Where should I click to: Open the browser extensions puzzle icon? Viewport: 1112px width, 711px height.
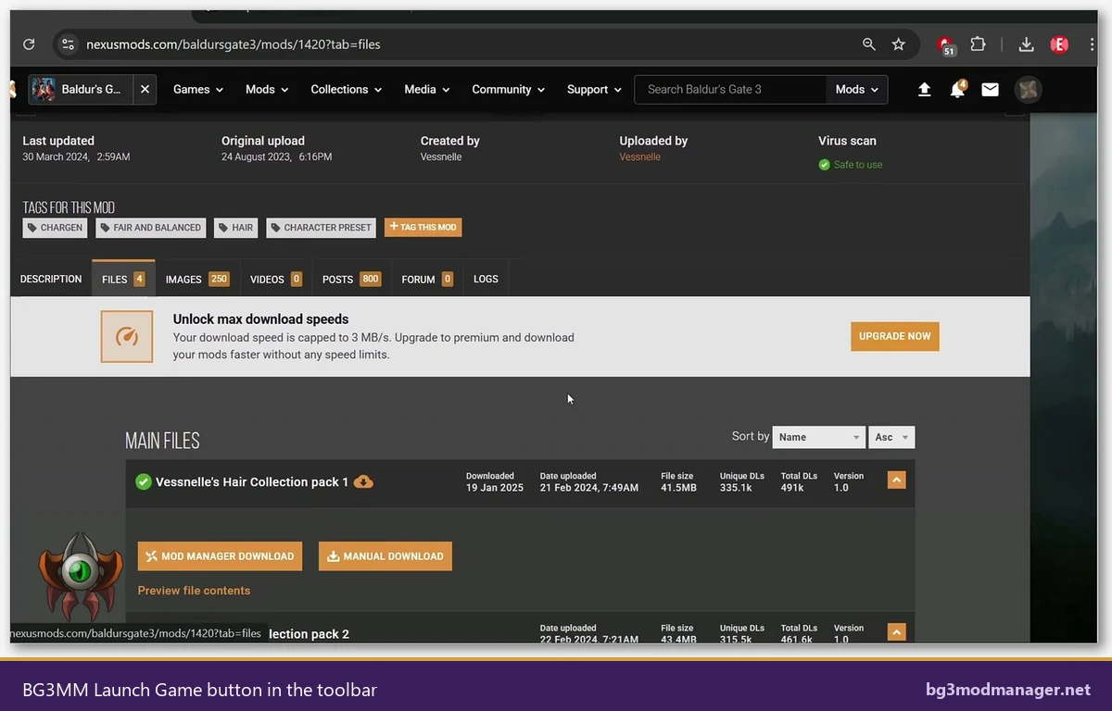978,44
